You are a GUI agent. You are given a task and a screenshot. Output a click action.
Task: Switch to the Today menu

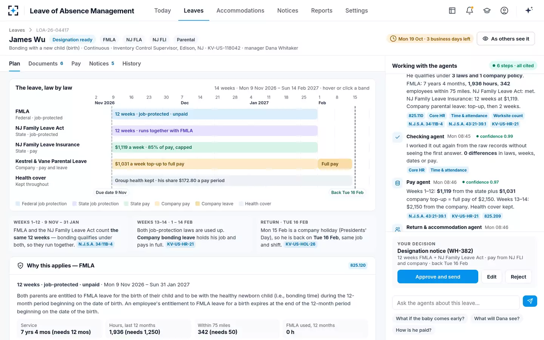(162, 11)
